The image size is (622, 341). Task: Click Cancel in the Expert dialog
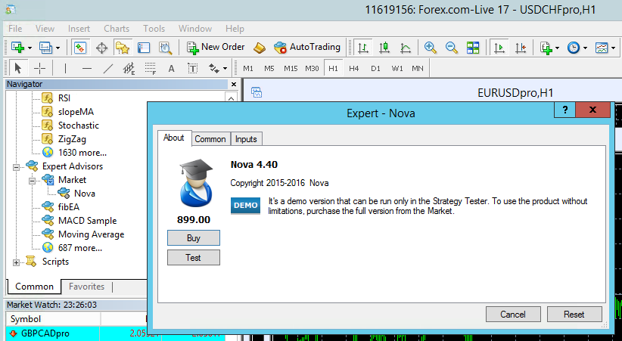click(513, 315)
